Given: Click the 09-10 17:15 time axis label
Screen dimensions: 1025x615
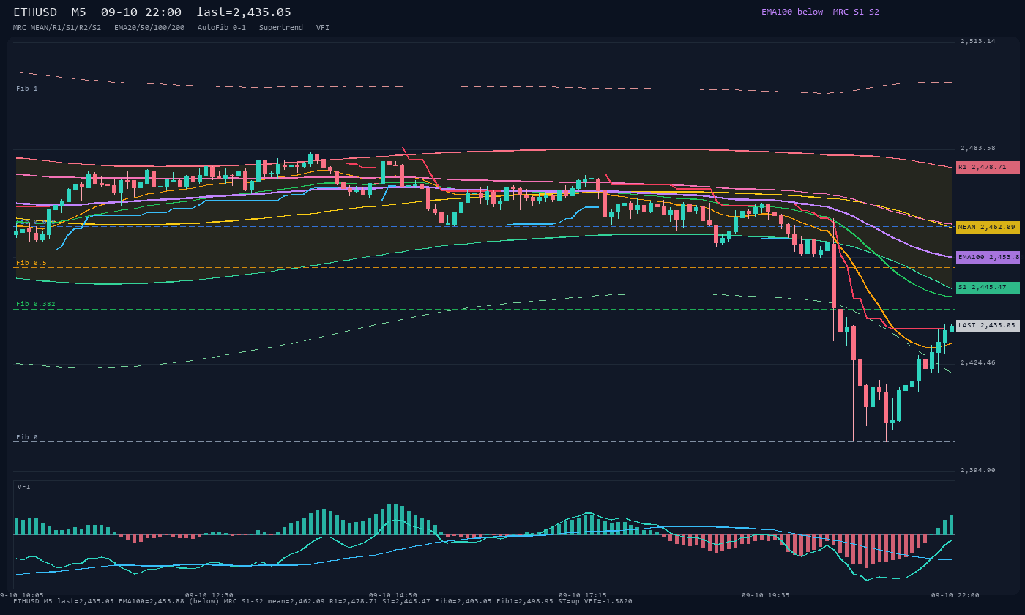Looking at the screenshot, I should coord(583,595).
